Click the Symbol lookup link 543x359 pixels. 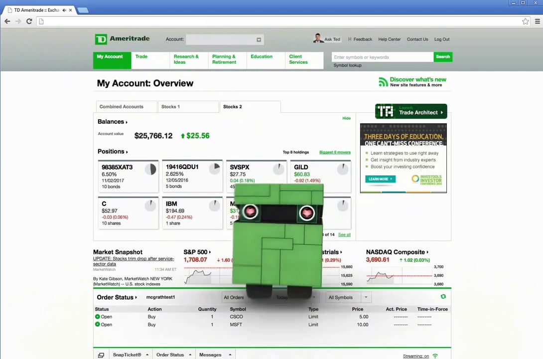pos(347,65)
